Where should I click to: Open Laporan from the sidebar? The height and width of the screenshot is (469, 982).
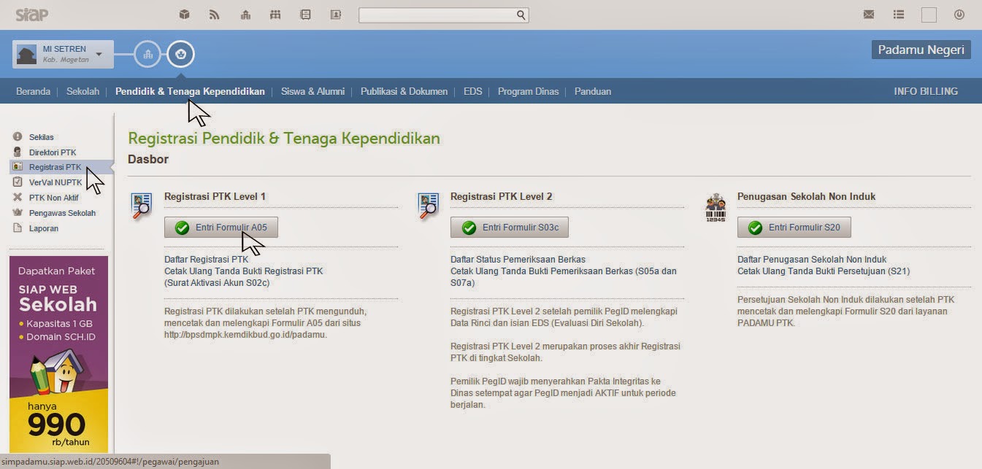(42, 228)
